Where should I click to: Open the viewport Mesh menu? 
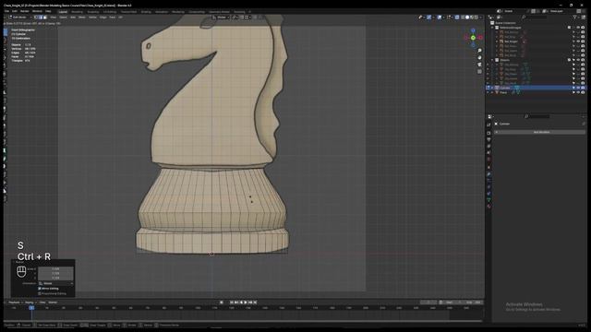pos(82,18)
